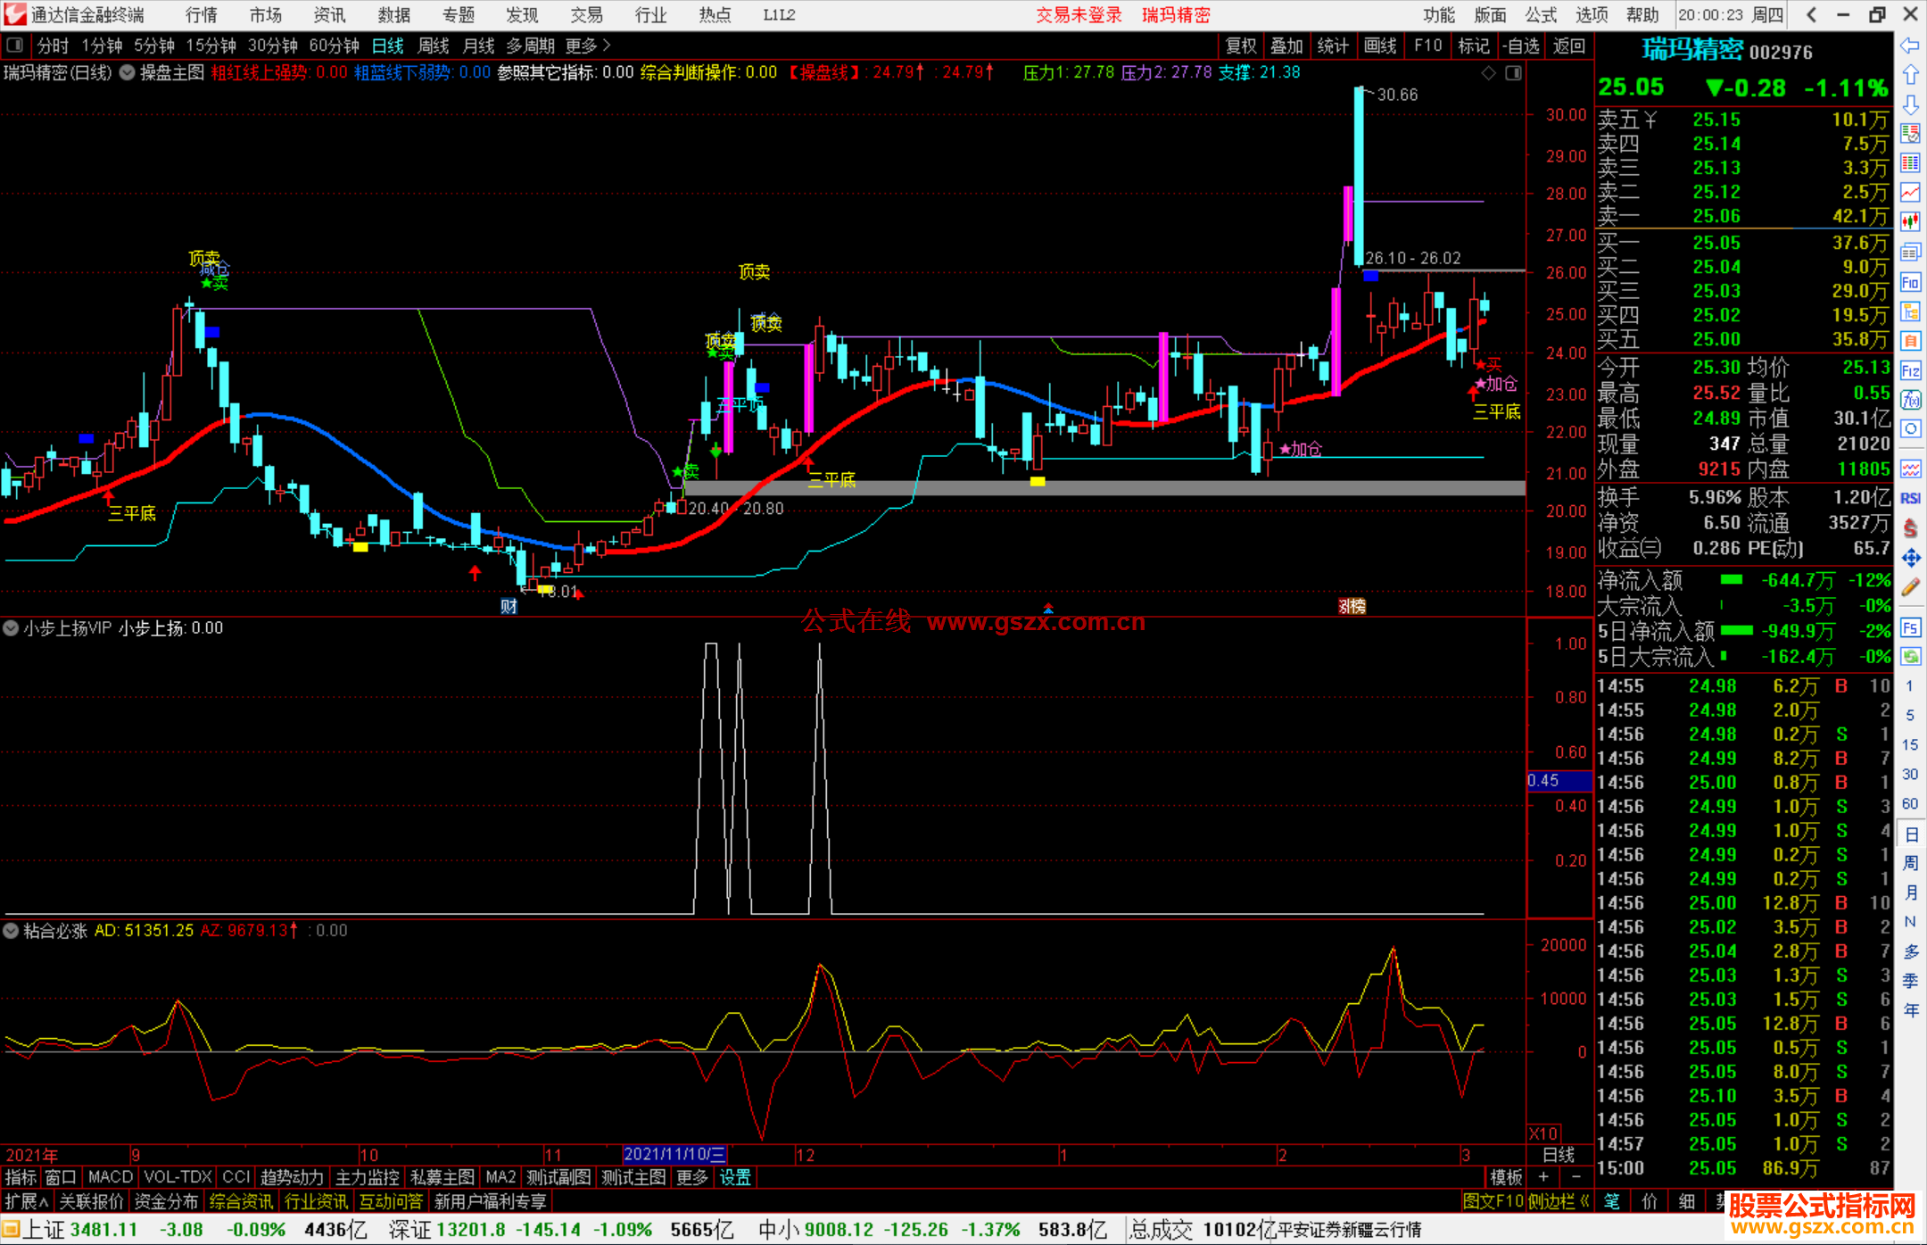Screen dimensions: 1927x1245
Task: Open the 指标 selector at bottom
Action: (21, 1177)
